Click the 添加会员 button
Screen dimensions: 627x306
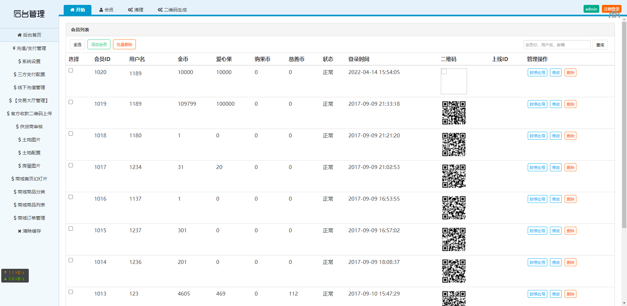99,44
